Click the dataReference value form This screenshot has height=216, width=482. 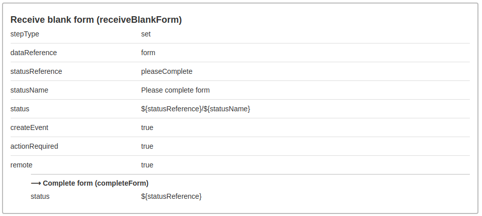pyautogui.click(x=148, y=53)
